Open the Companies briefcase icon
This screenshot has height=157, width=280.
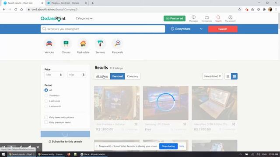click(x=206, y=18)
